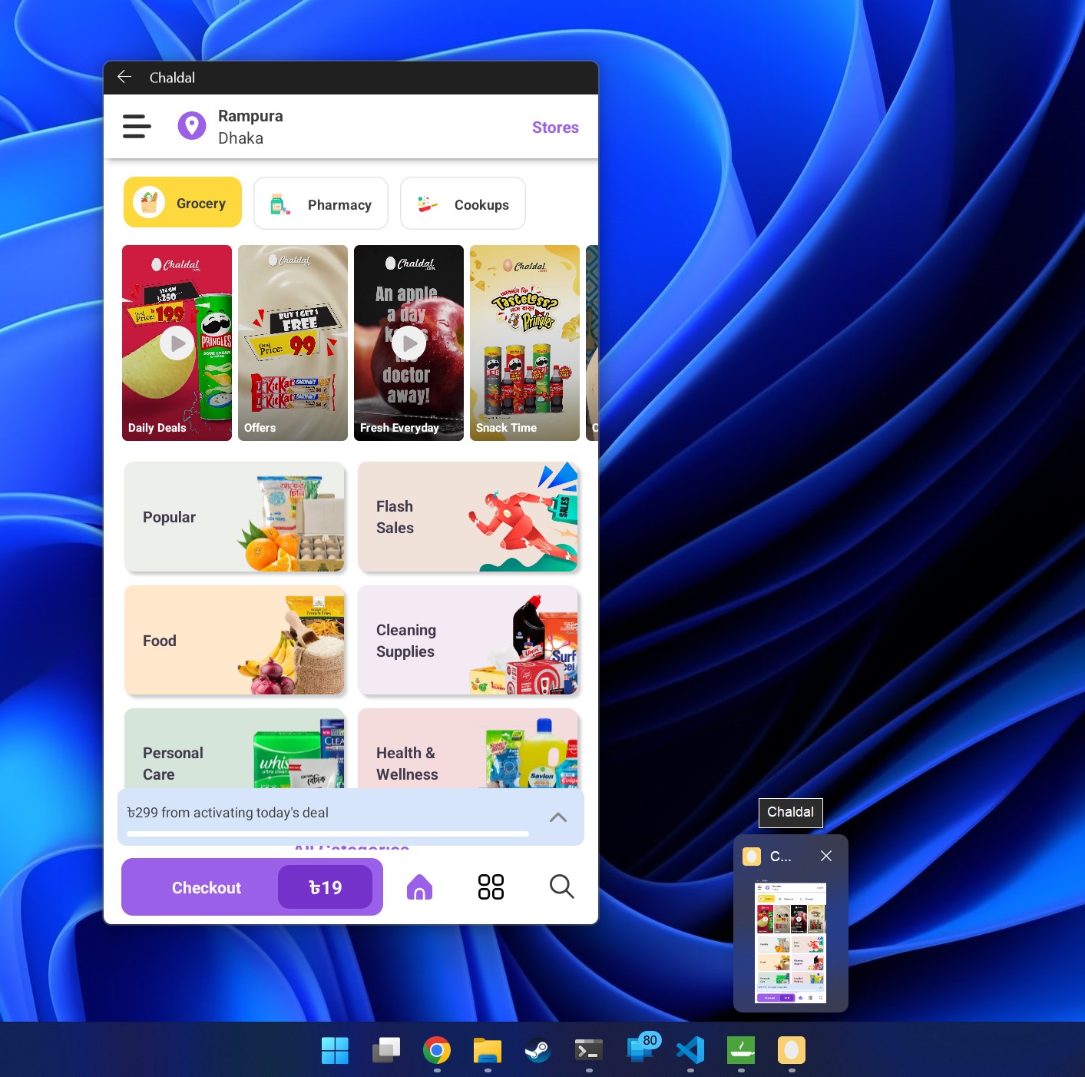This screenshot has width=1085, height=1077.
Task: Open the Snack Time story card
Action: pos(524,343)
